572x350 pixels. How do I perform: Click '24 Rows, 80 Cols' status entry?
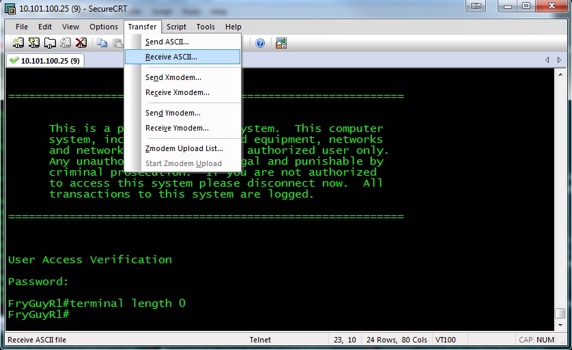397,340
